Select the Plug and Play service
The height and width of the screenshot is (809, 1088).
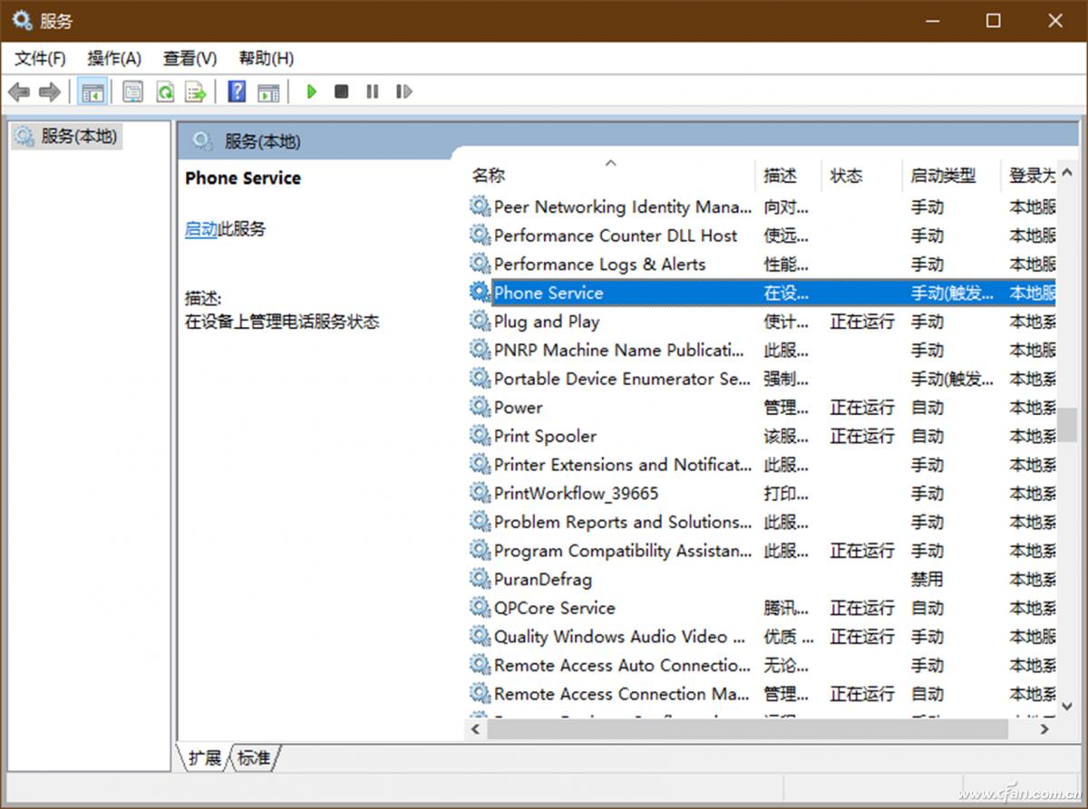[762, 322]
